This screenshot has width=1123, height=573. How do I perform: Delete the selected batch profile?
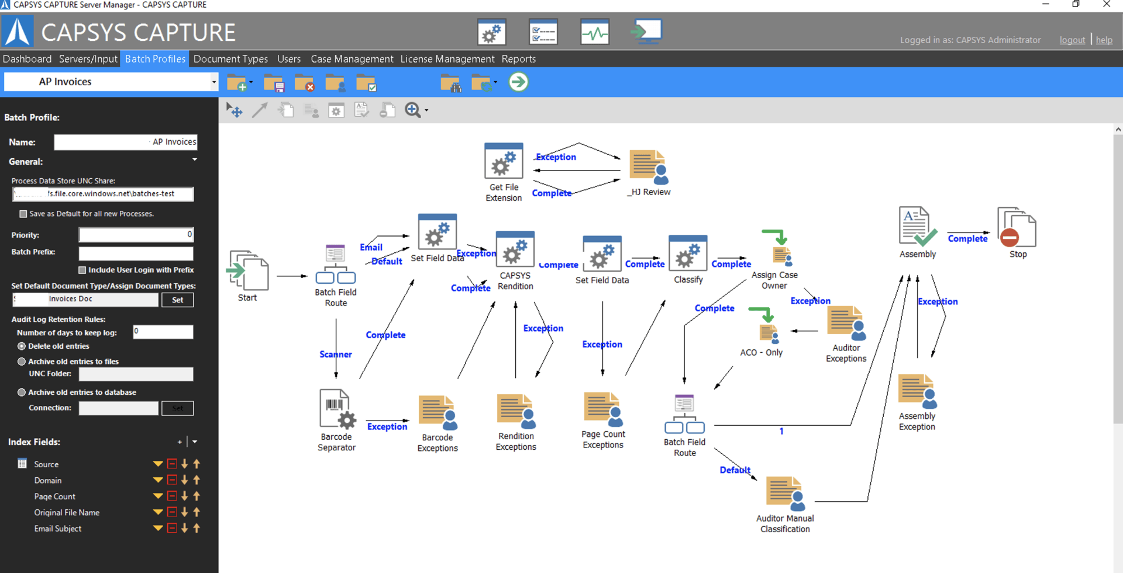coord(304,82)
